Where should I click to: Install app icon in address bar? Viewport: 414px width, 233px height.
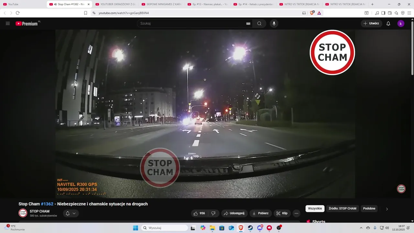pos(304,13)
